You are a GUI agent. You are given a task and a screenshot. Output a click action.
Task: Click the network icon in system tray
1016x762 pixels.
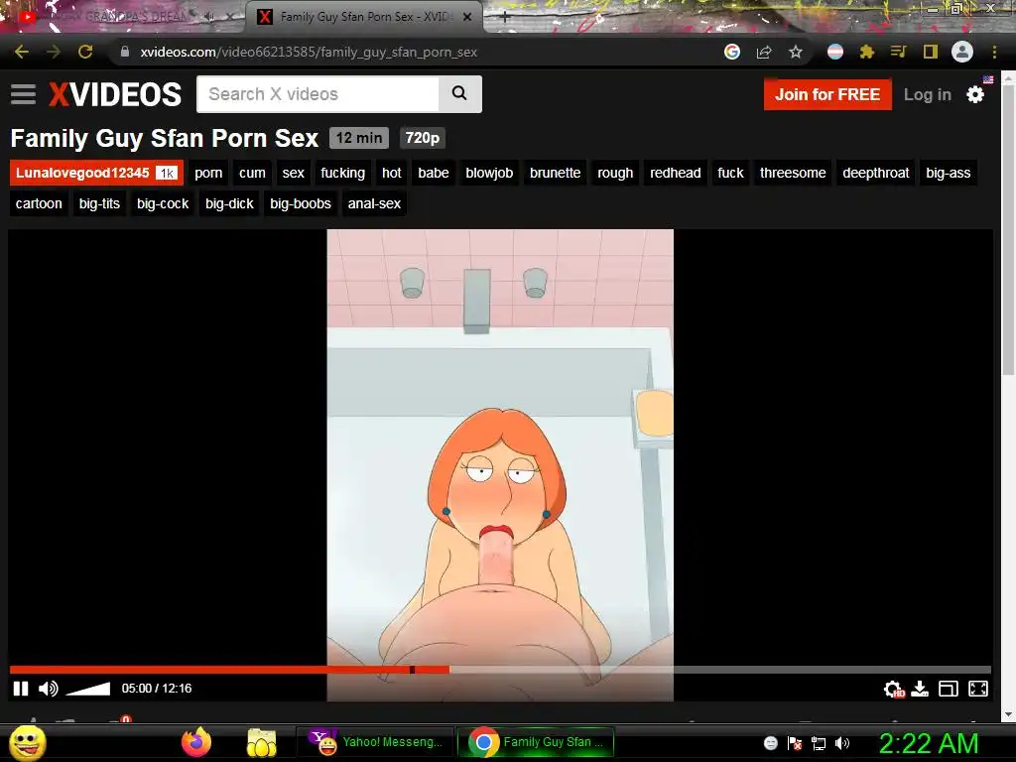[819, 743]
